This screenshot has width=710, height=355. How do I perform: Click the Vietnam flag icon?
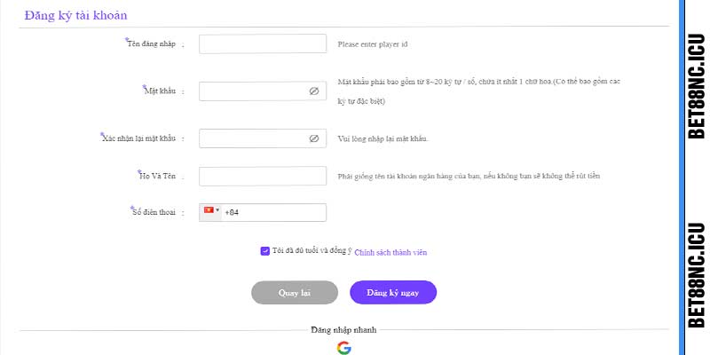click(x=209, y=210)
